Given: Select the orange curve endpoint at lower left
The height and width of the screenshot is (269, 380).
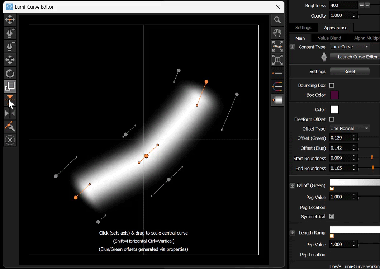Looking at the screenshot, I should click(76, 198).
